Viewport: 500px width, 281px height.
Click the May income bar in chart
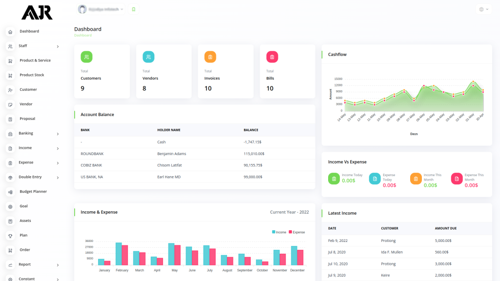click(x=171, y=254)
